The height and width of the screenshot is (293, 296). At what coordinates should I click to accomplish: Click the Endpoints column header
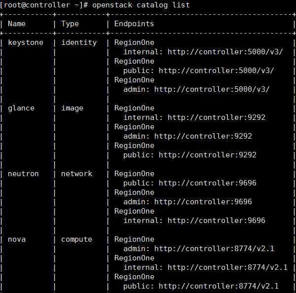click(134, 24)
